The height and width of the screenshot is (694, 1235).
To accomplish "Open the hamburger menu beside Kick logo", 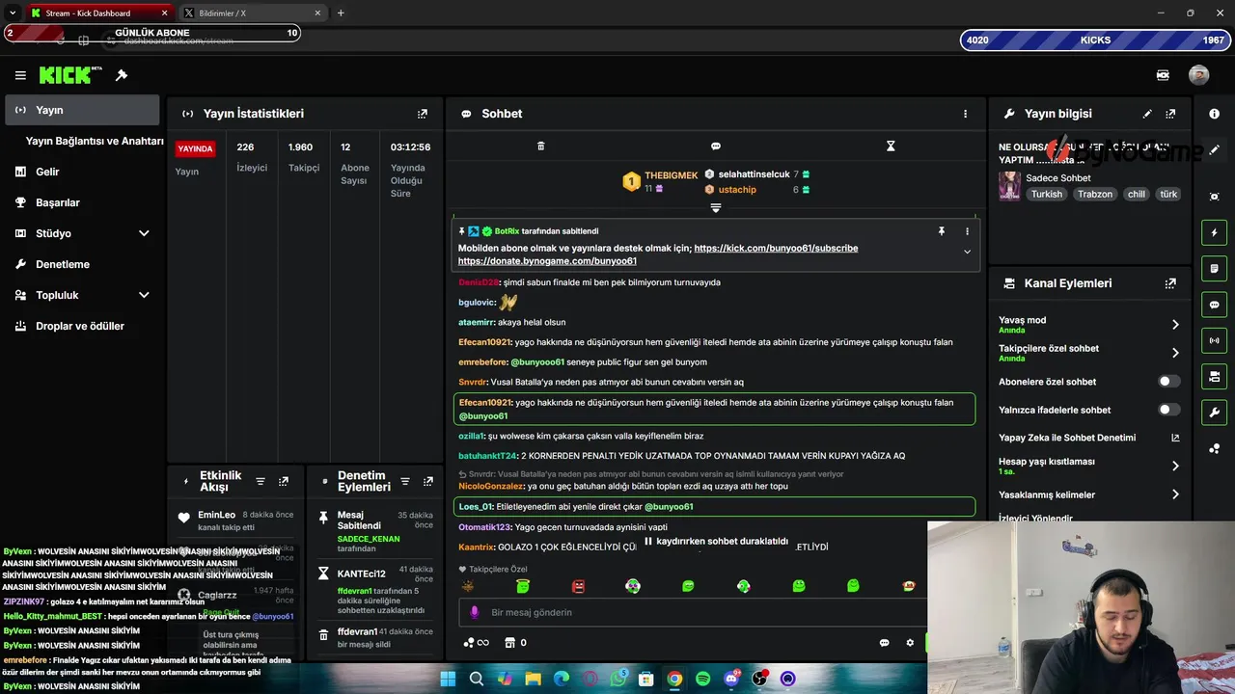I will click(20, 75).
